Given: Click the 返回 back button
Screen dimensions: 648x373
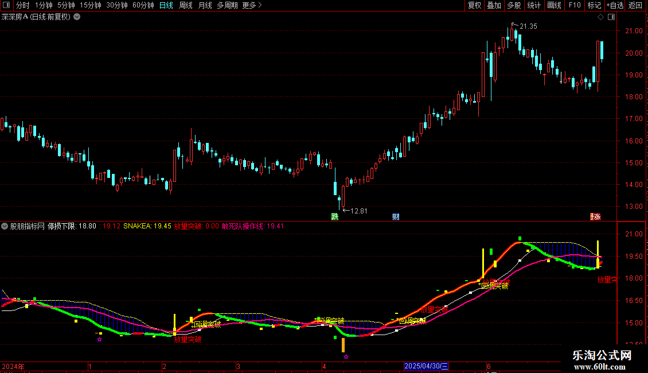Looking at the screenshot, I should pos(635,5).
